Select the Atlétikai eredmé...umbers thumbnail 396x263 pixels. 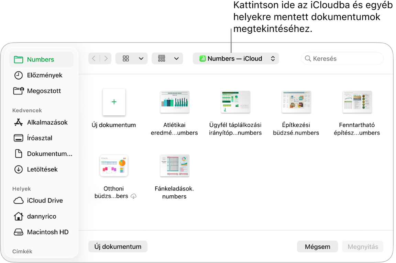click(x=175, y=102)
